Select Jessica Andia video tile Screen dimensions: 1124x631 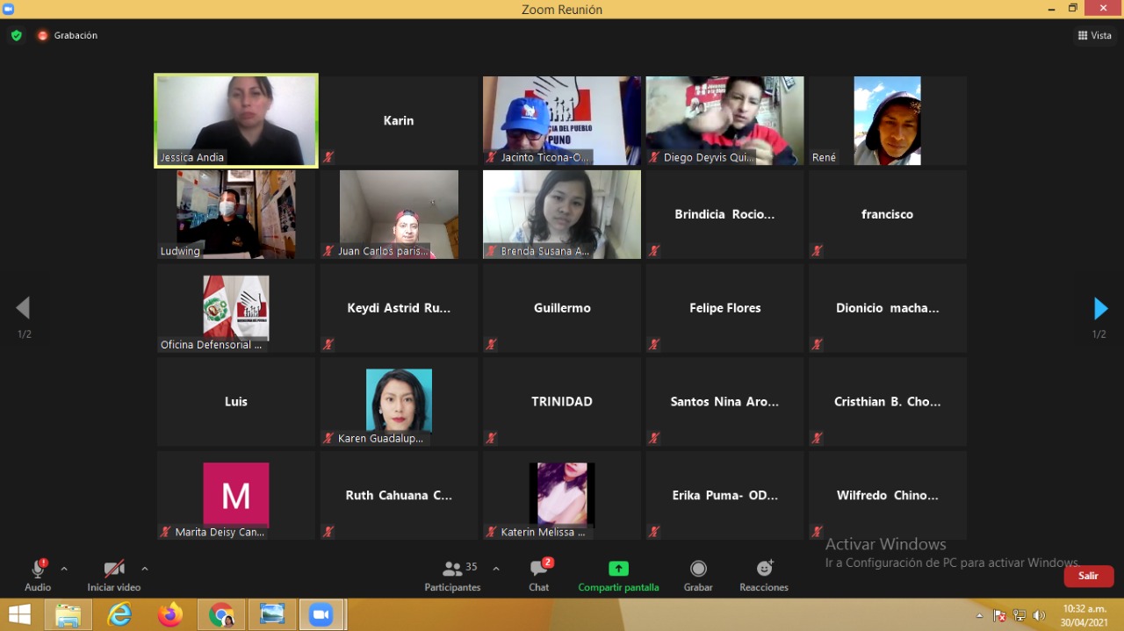(x=236, y=120)
